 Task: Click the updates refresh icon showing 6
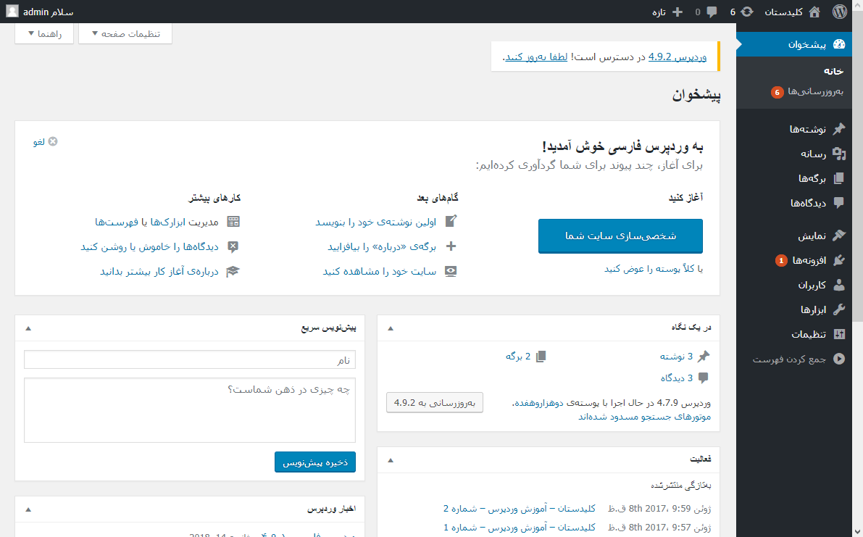(x=747, y=12)
